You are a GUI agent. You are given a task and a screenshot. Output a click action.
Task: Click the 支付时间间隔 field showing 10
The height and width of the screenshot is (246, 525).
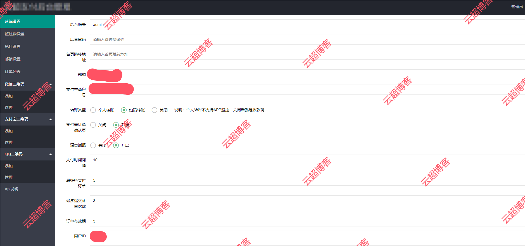(307, 160)
